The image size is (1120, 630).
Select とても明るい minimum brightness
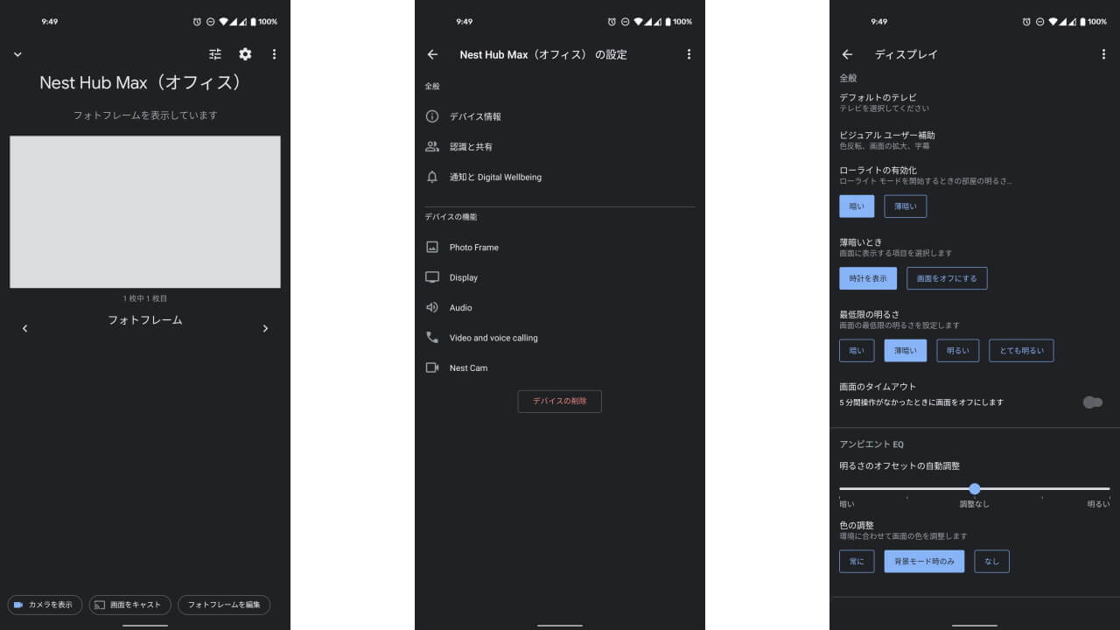pos(1021,351)
